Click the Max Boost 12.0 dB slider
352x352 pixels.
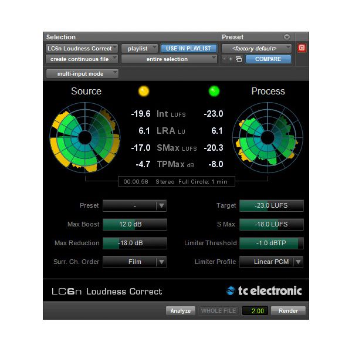pyautogui.click(x=135, y=224)
